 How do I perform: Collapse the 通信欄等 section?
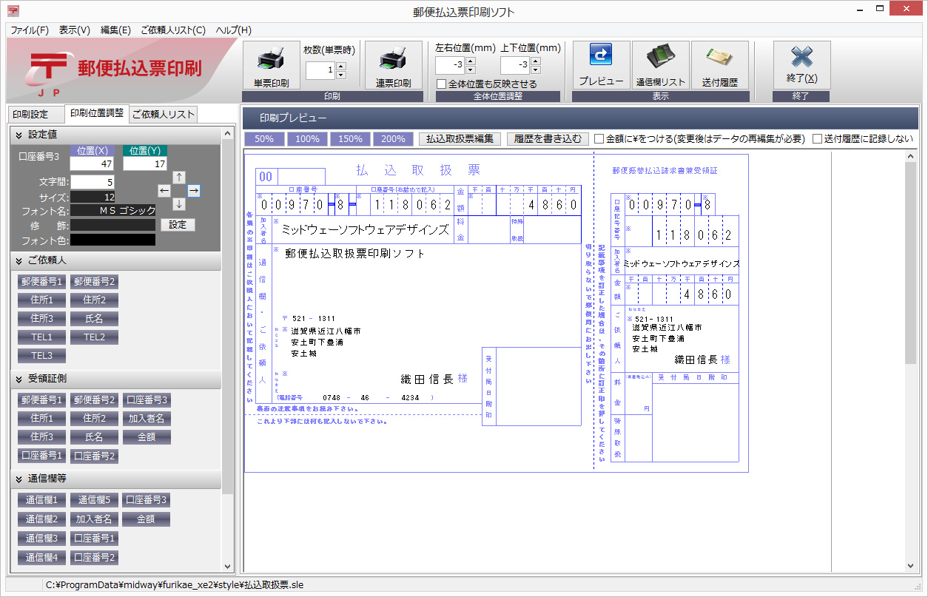pos(18,479)
